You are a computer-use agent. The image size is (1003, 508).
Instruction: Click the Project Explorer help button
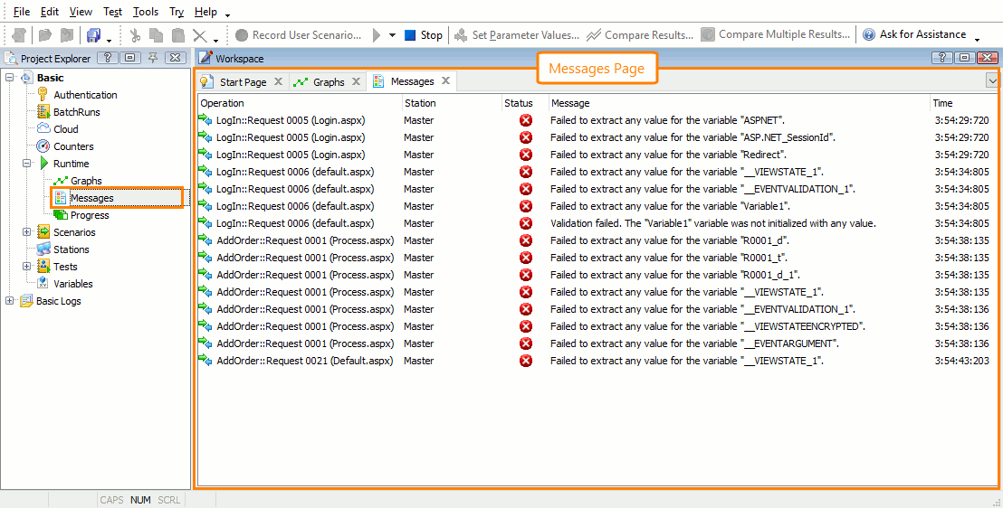coord(108,58)
